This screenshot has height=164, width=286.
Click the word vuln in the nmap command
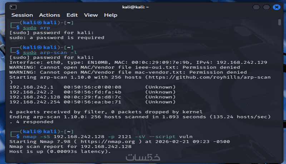[186, 137]
